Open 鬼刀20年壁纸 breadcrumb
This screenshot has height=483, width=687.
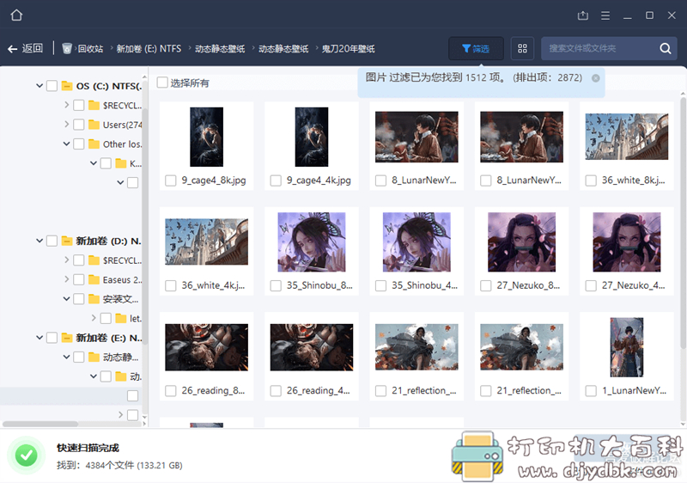click(349, 49)
